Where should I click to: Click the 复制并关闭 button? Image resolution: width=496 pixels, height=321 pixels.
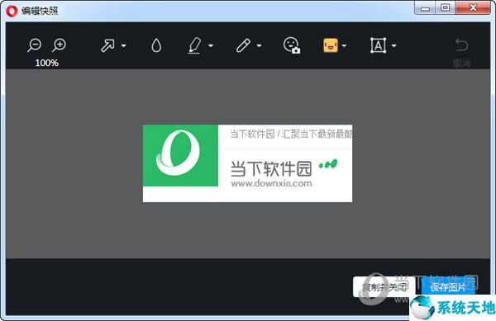click(x=384, y=286)
